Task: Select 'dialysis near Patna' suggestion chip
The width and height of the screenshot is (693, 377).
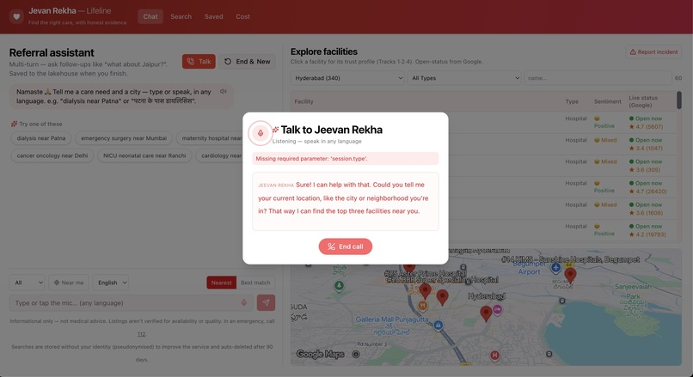Action: click(x=41, y=138)
